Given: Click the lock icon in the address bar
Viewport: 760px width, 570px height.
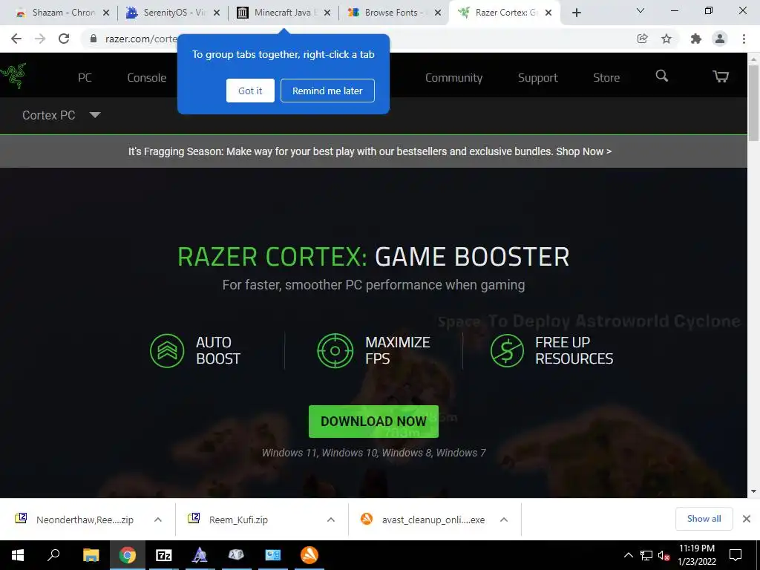Looking at the screenshot, I should [94, 39].
